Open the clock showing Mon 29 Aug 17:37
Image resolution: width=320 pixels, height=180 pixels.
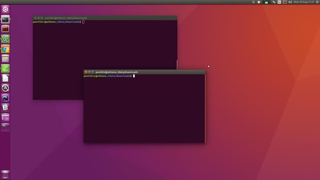tap(304, 2)
